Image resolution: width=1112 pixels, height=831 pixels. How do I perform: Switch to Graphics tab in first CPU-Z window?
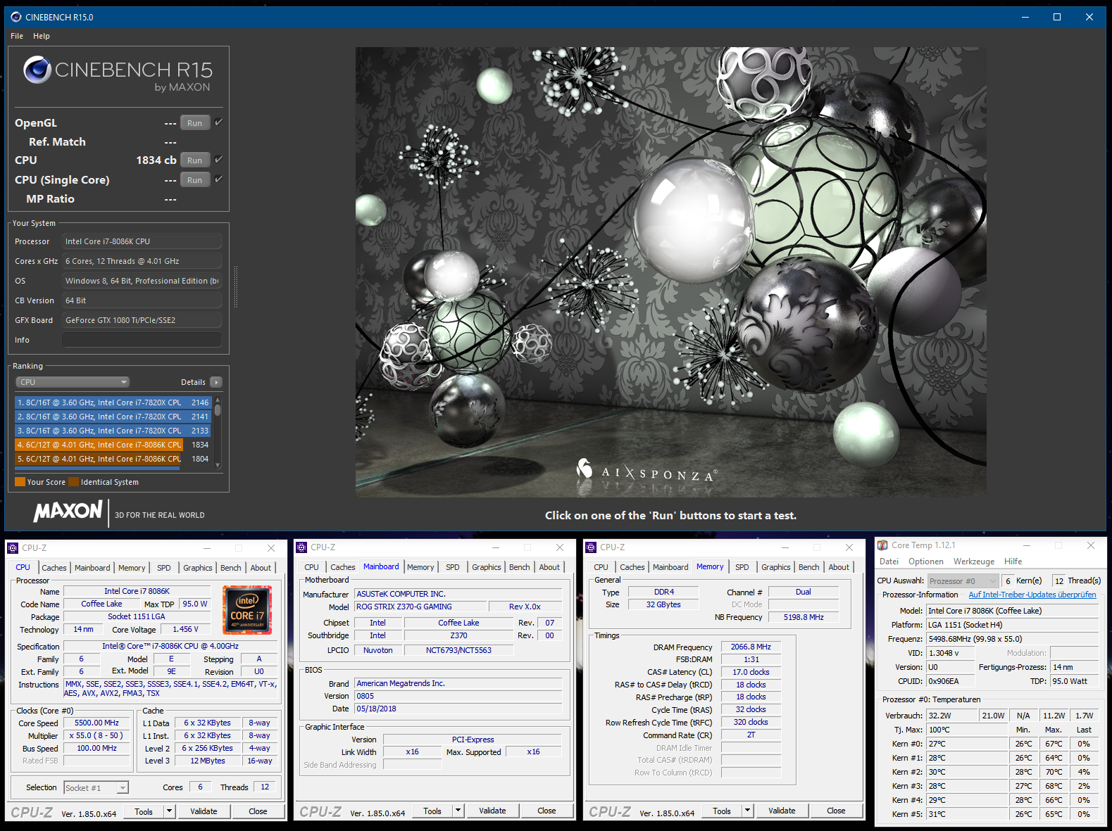click(198, 568)
